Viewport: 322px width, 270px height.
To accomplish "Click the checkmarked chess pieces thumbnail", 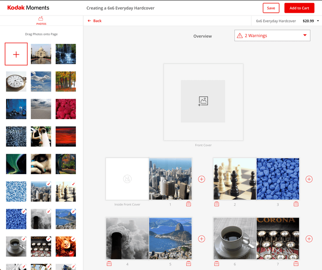I will tap(66, 192).
